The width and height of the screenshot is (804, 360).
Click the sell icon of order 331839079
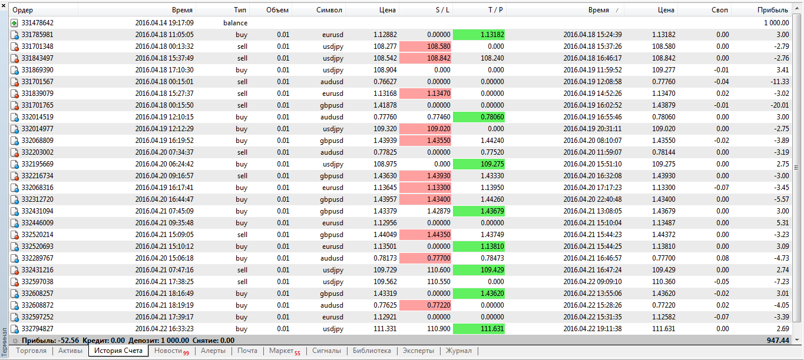(15, 94)
